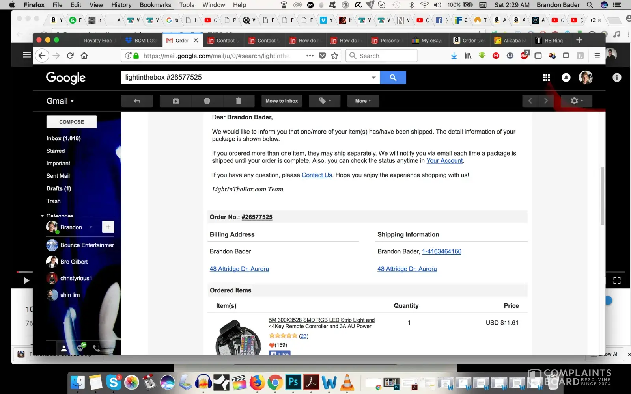The width and height of the screenshot is (631, 394).
Task: Show Gmail search options dropdown
Action: 373,78
